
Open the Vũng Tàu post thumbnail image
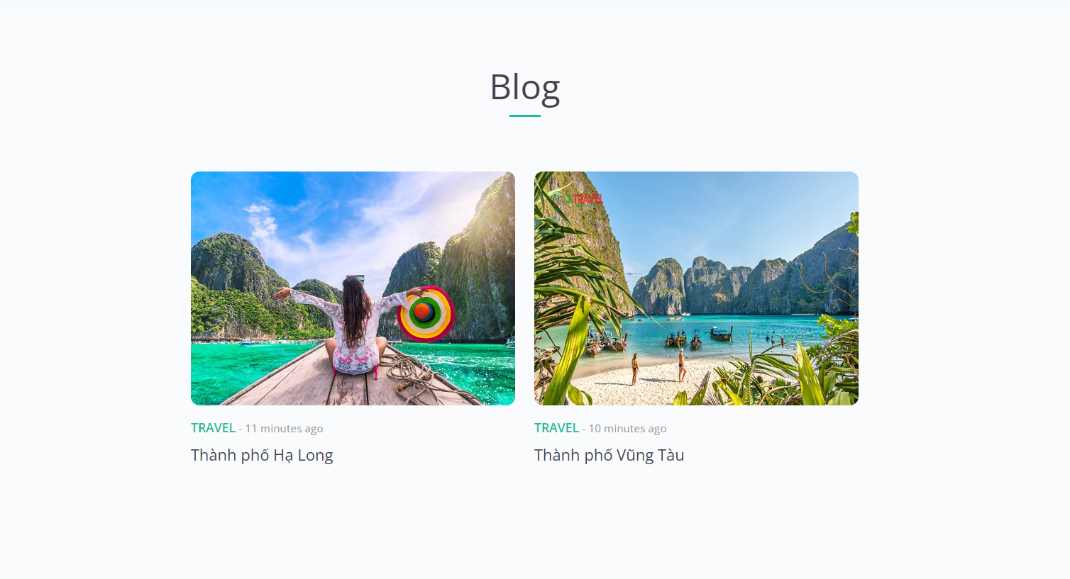tap(696, 288)
